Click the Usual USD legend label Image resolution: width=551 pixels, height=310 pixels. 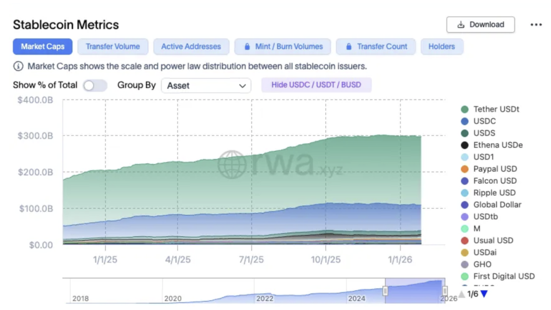(x=493, y=240)
